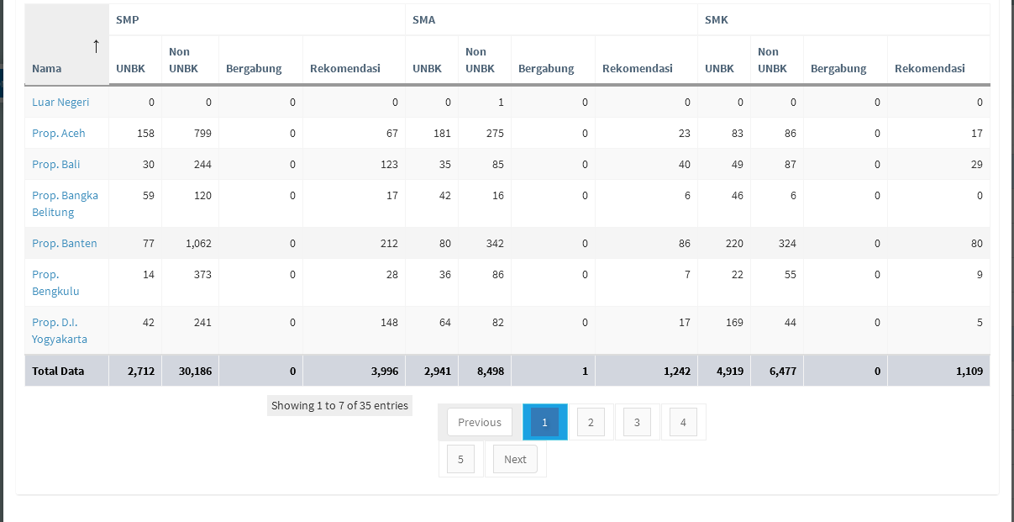
Task: Open the Luar Negeri link
Action: (60, 102)
